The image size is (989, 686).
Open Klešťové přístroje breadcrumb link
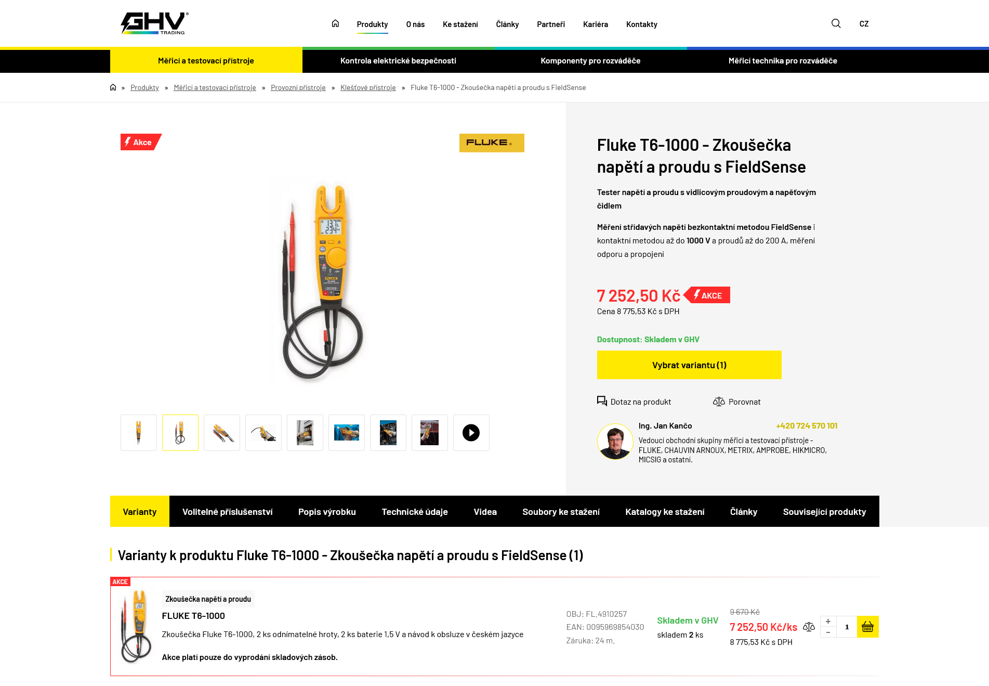[368, 87]
